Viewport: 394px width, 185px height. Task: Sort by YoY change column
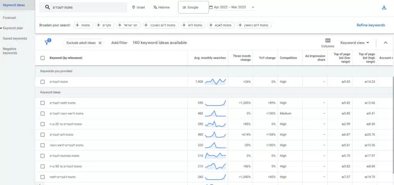click(267, 58)
